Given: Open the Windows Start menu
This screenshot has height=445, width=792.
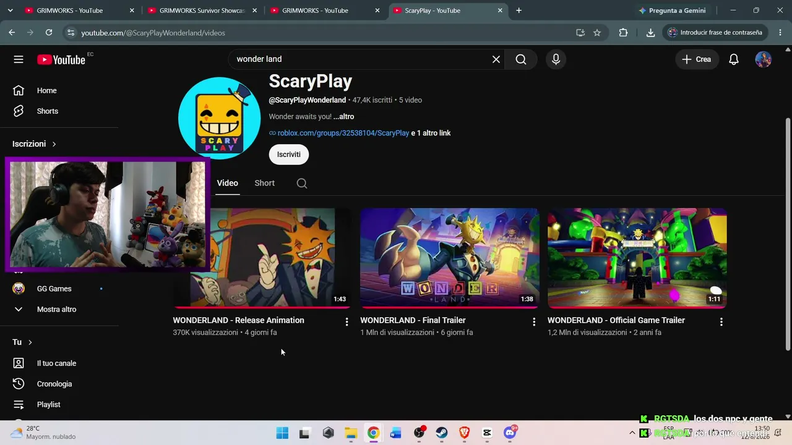Looking at the screenshot, I should tap(282, 433).
